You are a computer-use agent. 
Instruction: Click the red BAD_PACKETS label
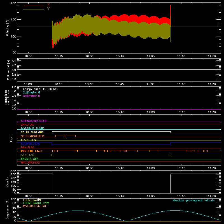(x=31, y=162)
